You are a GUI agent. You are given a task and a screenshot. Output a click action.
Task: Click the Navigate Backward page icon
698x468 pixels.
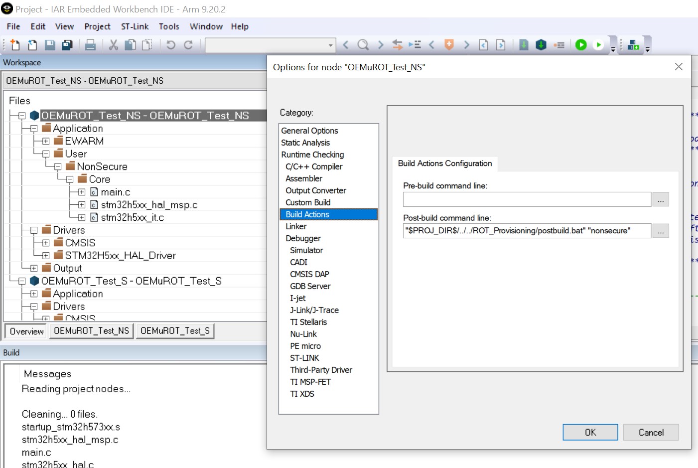483,45
